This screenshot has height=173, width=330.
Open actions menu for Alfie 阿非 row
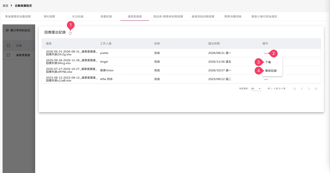[x=266, y=79]
